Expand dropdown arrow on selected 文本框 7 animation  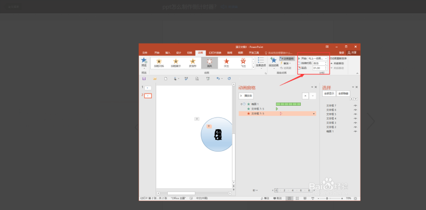pos(314,114)
